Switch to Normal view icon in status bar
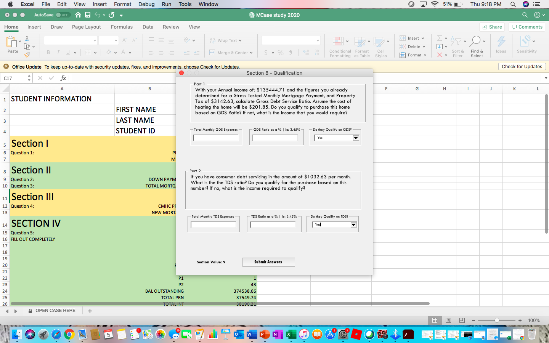Screen dimensions: 549x343 point(435,321)
